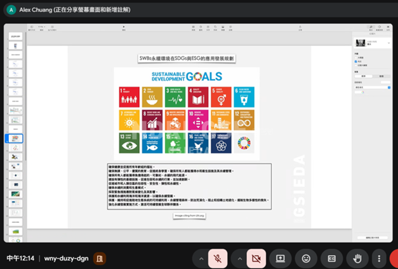Click the 12:14 meeting clock text
This screenshot has height=269, width=398.
point(20,259)
